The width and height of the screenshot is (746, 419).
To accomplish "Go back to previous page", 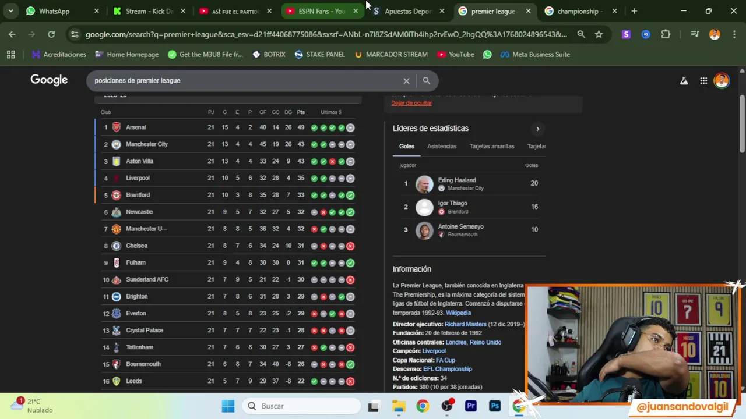I will [12, 34].
